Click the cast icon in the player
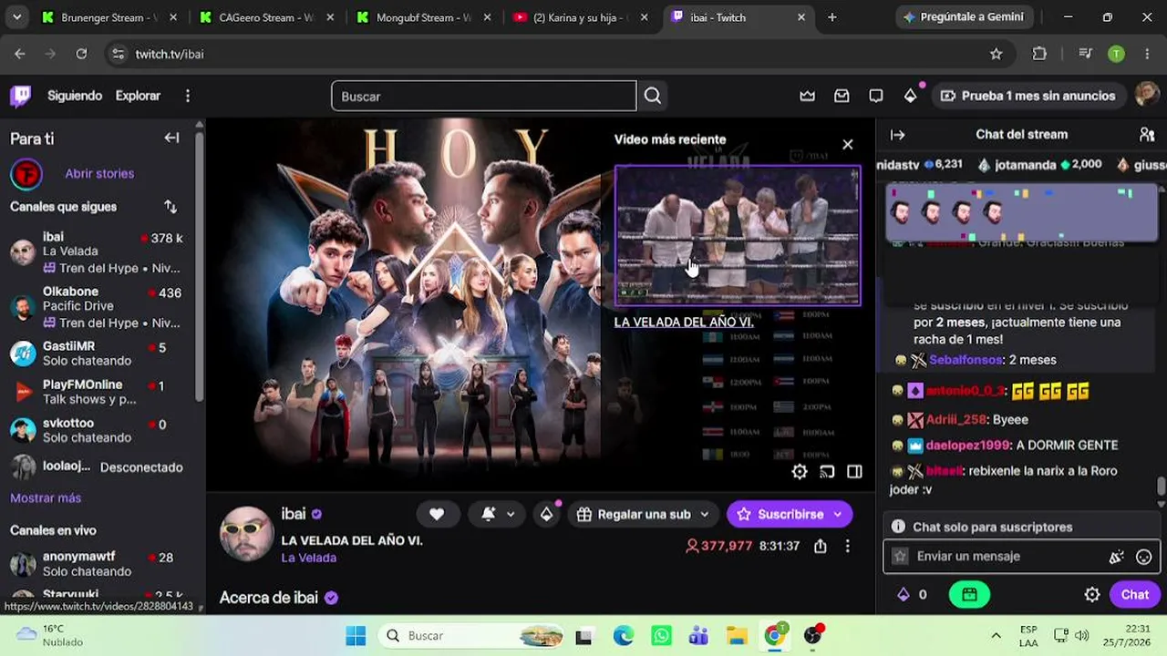 click(x=827, y=471)
